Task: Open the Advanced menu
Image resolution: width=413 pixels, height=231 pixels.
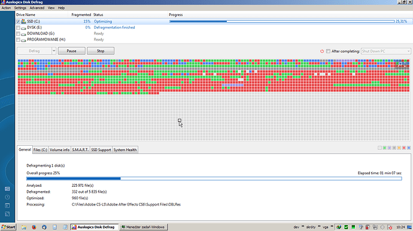Action: tap(37, 8)
